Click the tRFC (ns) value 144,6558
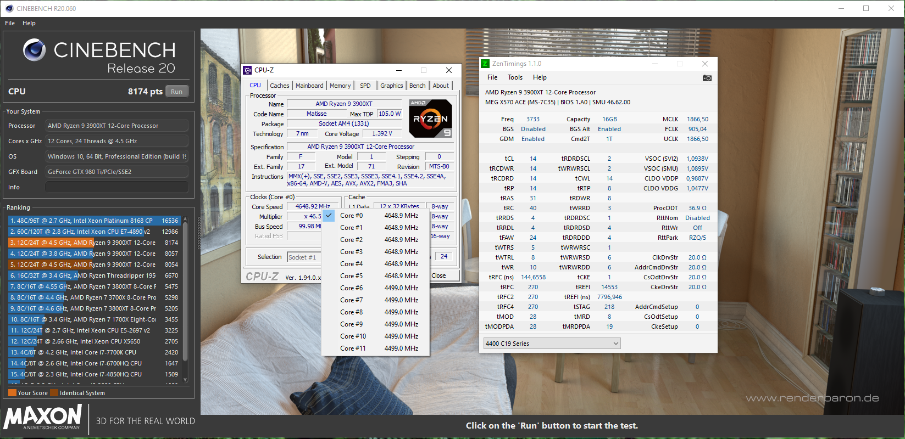Viewport: 905px width, 439px height. click(x=533, y=277)
